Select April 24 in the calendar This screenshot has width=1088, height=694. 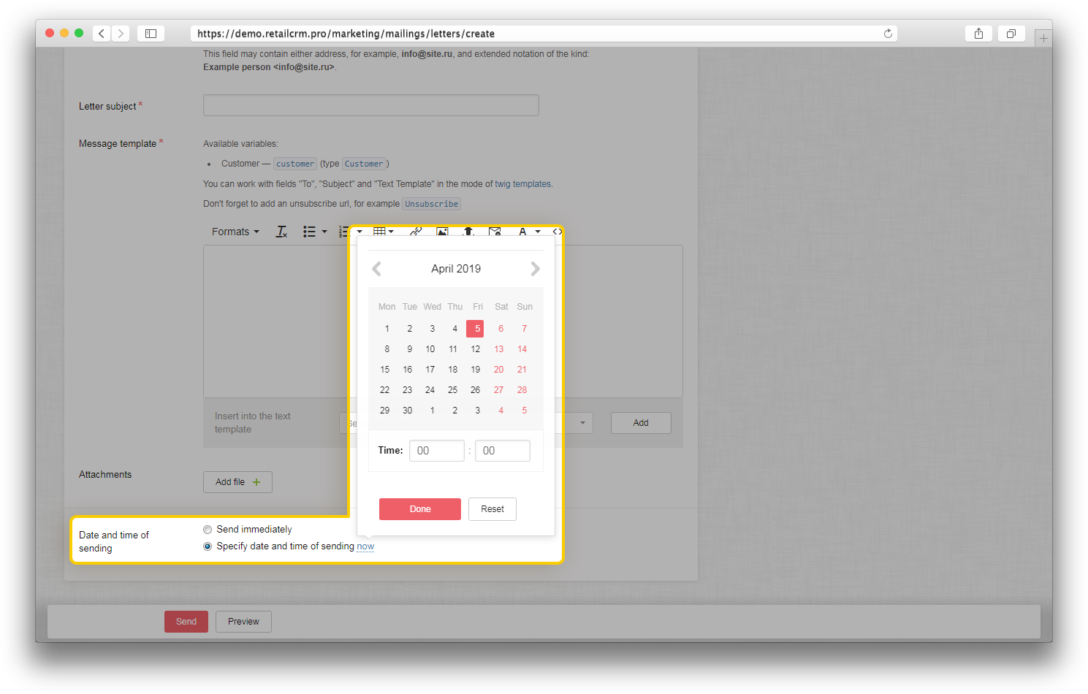coord(430,390)
